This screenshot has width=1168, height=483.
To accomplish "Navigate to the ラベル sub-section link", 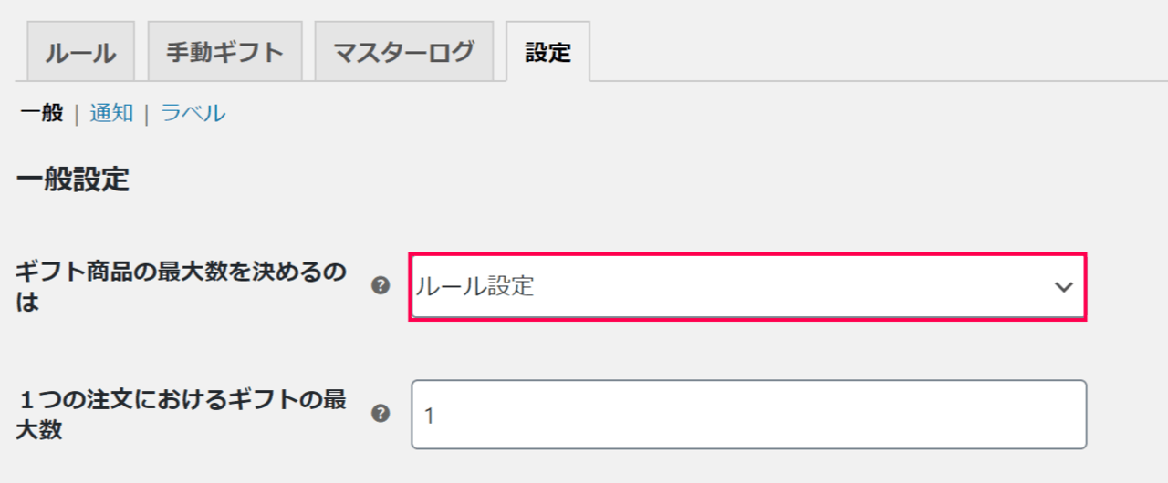I will [x=193, y=113].
